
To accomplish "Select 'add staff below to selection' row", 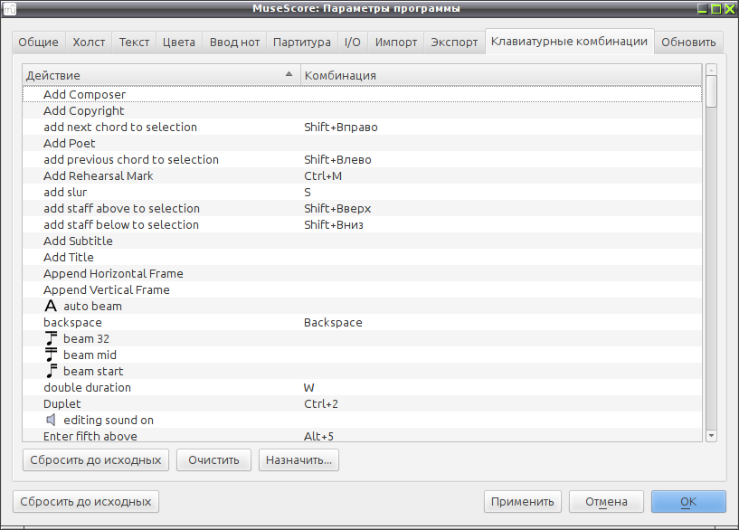I will [362, 224].
